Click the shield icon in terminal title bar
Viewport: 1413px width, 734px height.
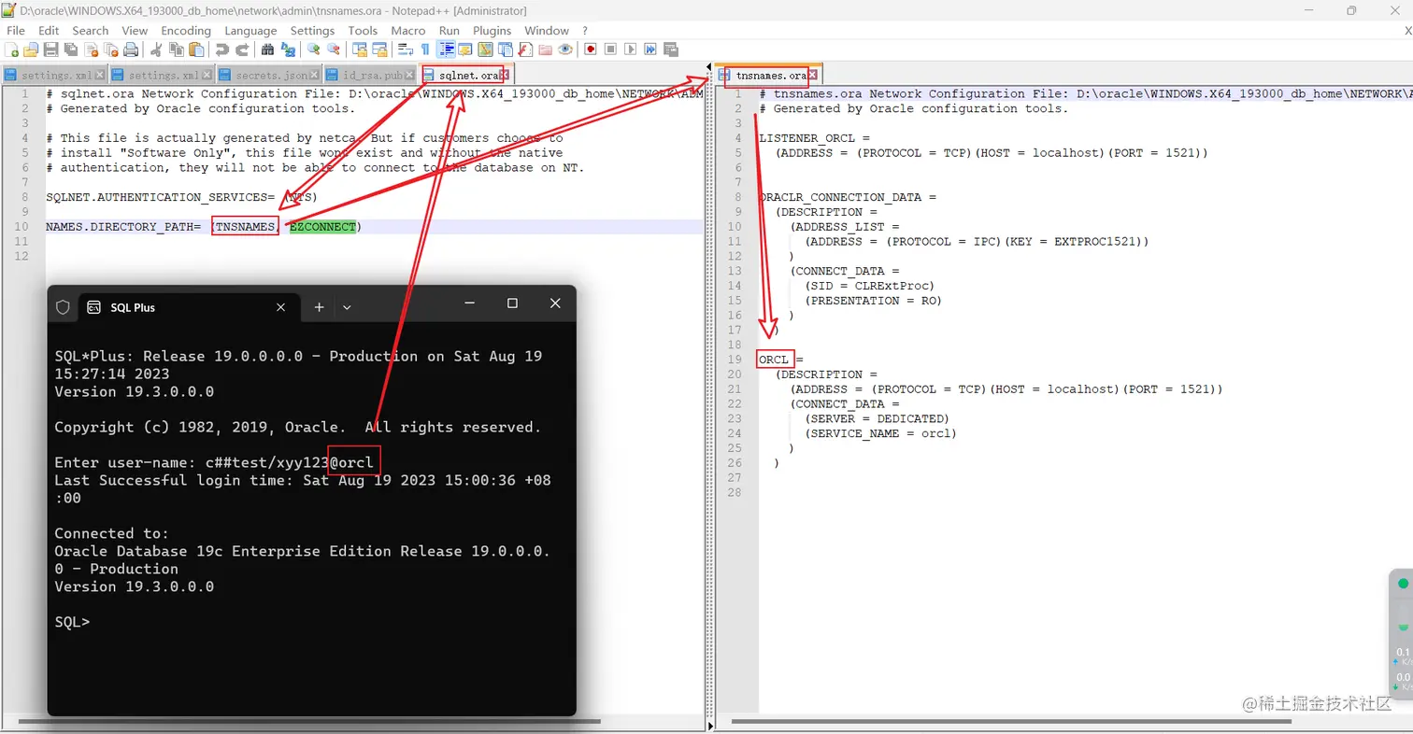63,306
